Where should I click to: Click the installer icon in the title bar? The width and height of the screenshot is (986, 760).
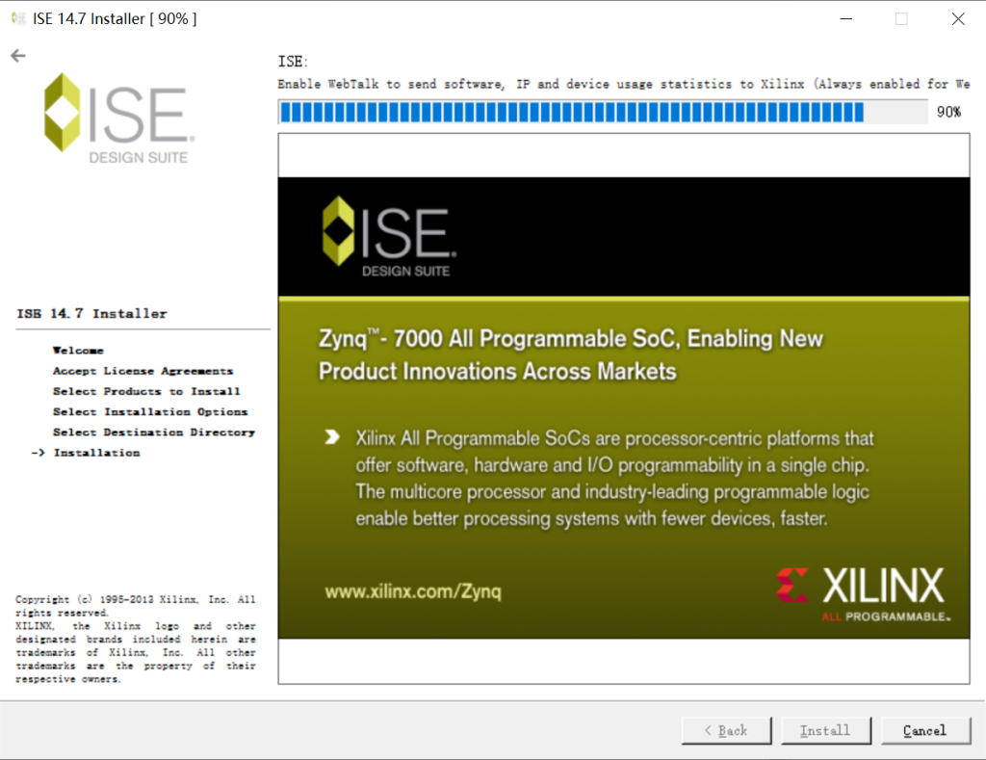[x=18, y=18]
